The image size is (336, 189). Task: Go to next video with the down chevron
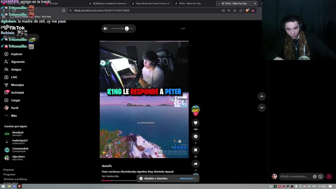262,108
